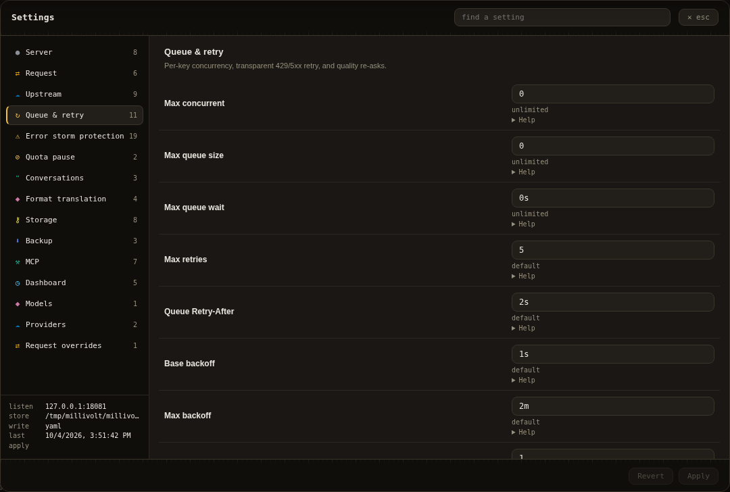Close settings with the esc button

[698, 17]
